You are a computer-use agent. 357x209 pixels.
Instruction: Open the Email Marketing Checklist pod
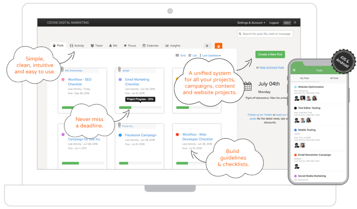[x=137, y=82]
